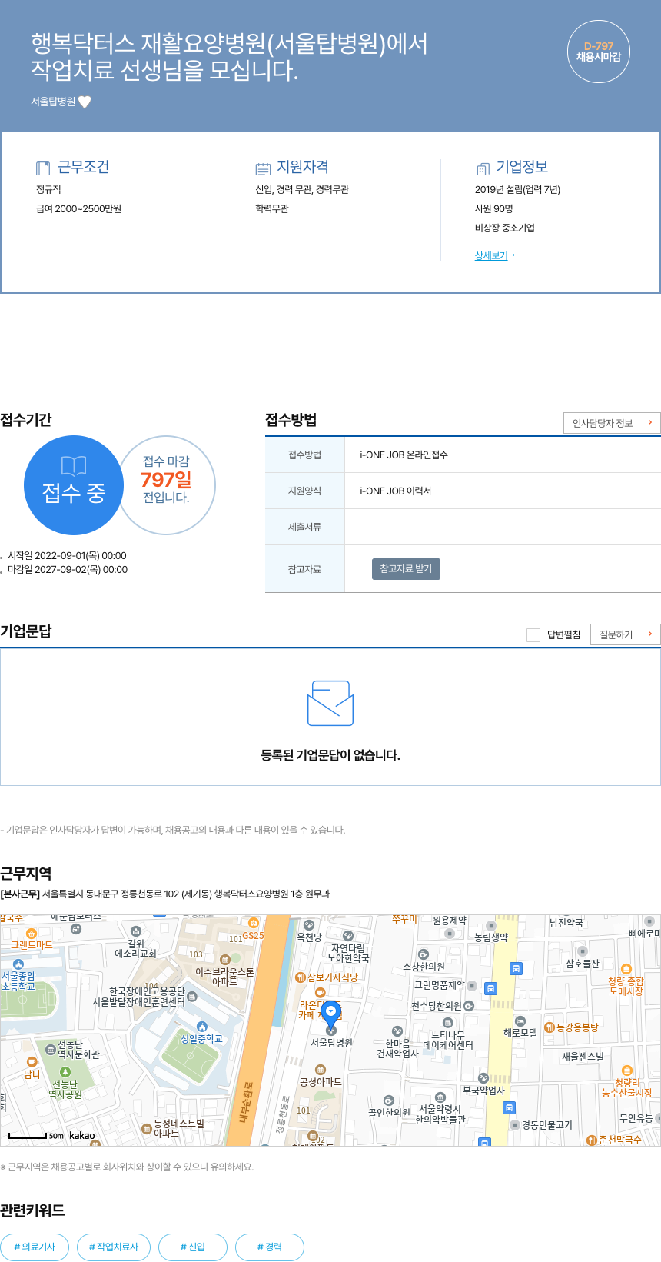Click the bus stop icon near 그린명품제약

(x=490, y=988)
